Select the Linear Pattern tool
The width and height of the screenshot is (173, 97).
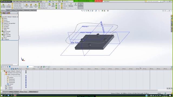[x=53, y=5]
